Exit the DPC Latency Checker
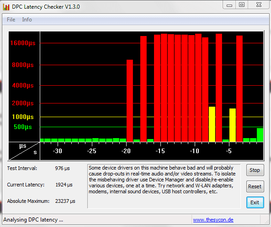271x227 pixels. click(x=255, y=202)
